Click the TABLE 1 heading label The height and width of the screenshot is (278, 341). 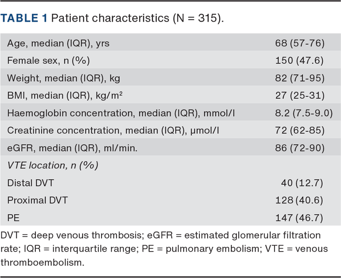tap(24, 18)
